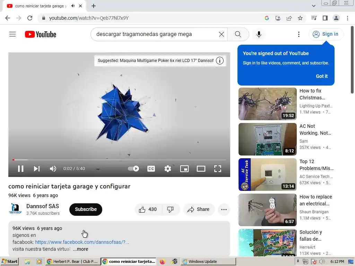Click the install/download page icon
The image size is (355, 266).
278,18
